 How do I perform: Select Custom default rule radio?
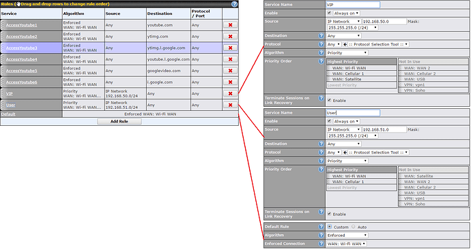coord(330,227)
